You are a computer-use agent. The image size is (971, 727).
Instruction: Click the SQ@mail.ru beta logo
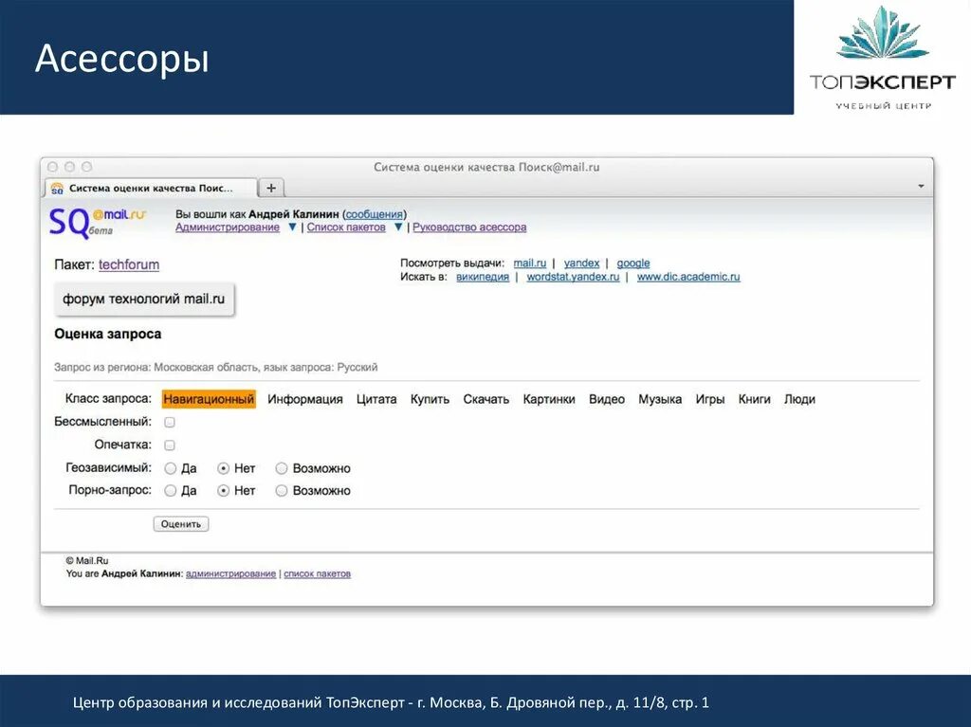click(98, 223)
